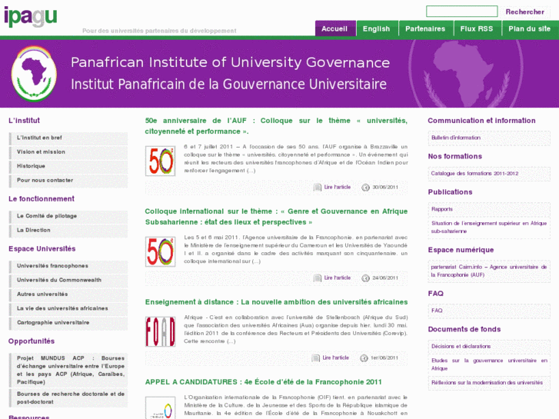
Task: Open Universités du Commonwealth
Action: [68, 281]
